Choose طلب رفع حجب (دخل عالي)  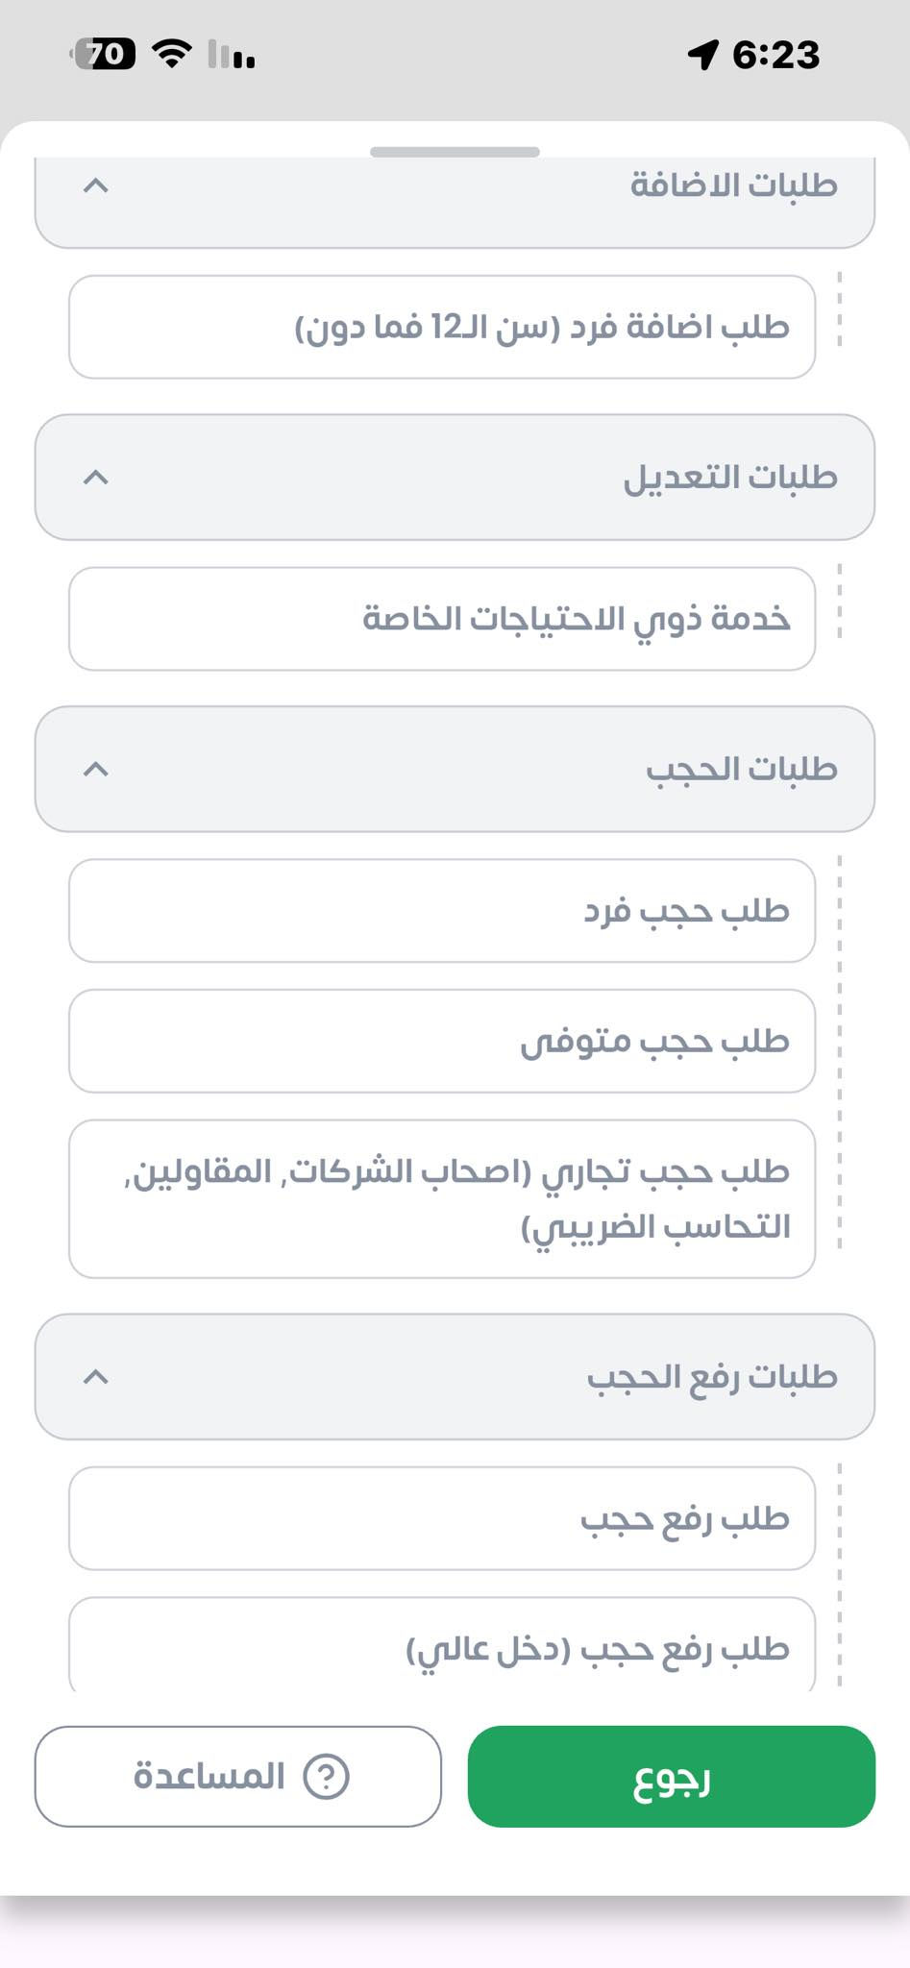(442, 1647)
